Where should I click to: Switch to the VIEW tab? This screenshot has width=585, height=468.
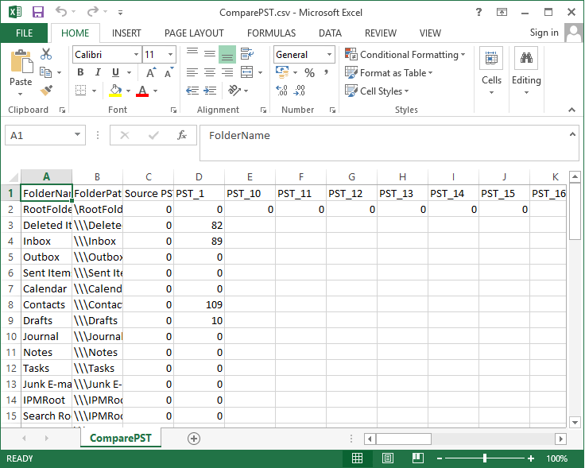tap(430, 33)
